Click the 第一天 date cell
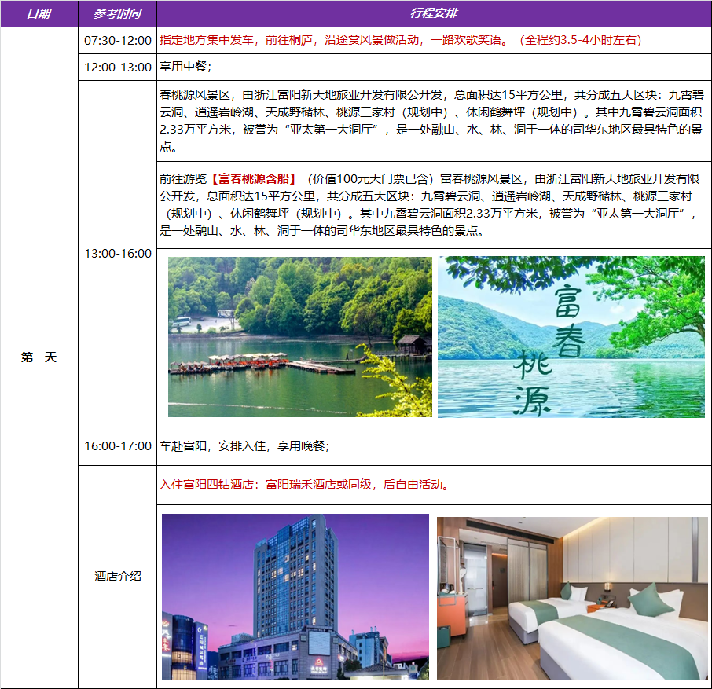Screen dimensions: 712x689 (x=39, y=357)
